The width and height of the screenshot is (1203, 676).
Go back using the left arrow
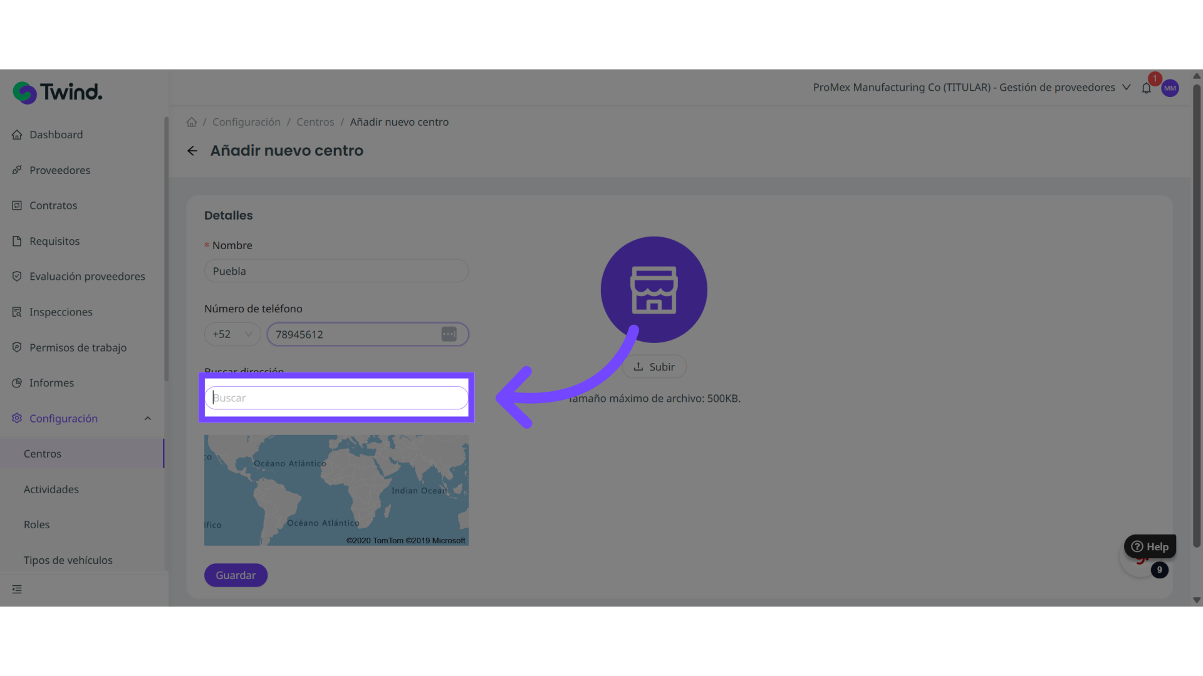(192, 151)
